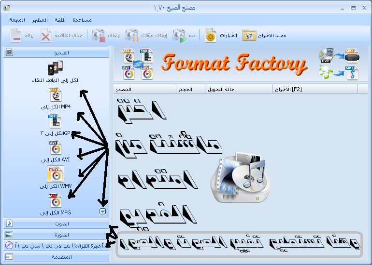The height and width of the screenshot is (265, 372).
Task: Click the الكل إلى MPG text label
Action: pyautogui.click(x=56, y=212)
